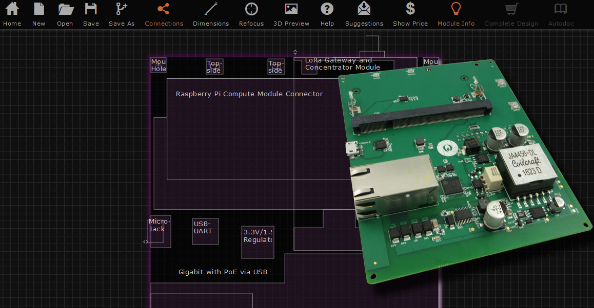Select the Raspberry Pi Compute Module Connector
The height and width of the screenshot is (308, 594).
tap(249, 94)
